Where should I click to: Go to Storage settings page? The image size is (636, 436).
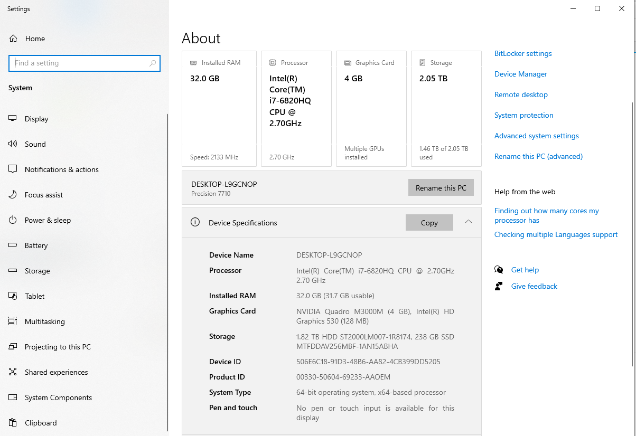[37, 271]
